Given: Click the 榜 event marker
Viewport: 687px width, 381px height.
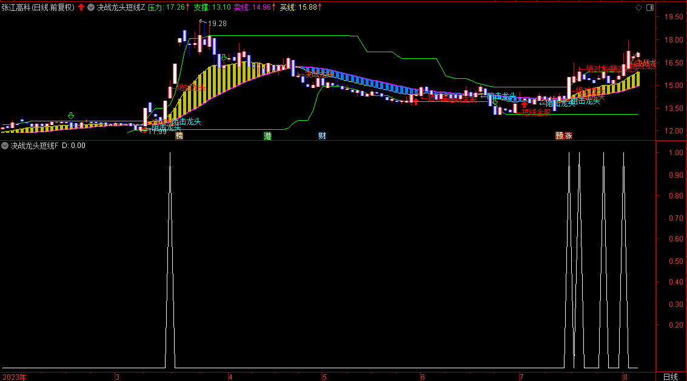Looking at the screenshot, I should click(x=179, y=135).
